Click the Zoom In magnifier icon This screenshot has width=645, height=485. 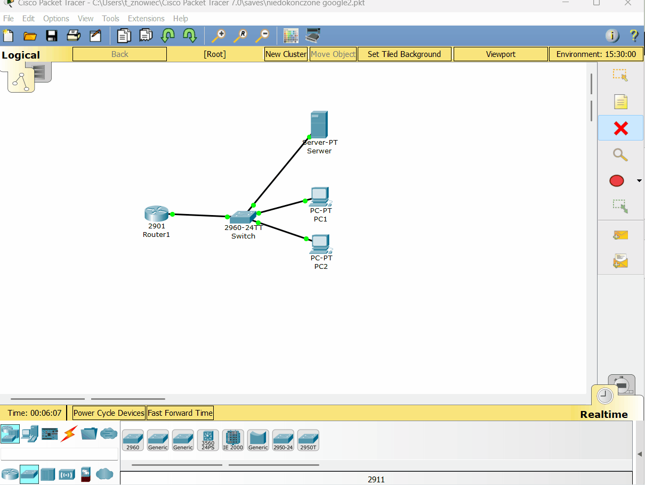218,36
